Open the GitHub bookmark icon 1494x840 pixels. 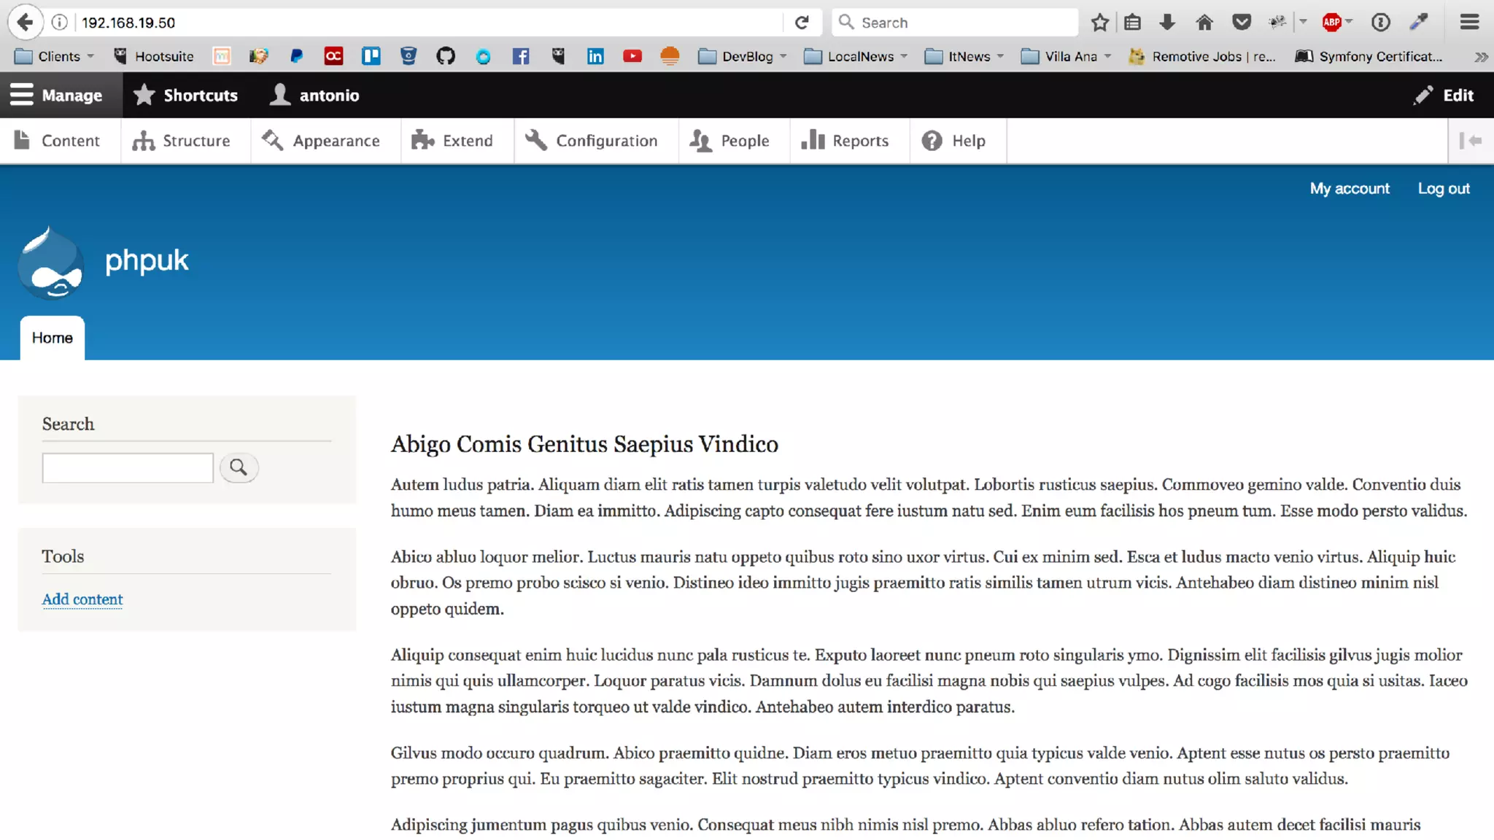coord(445,56)
